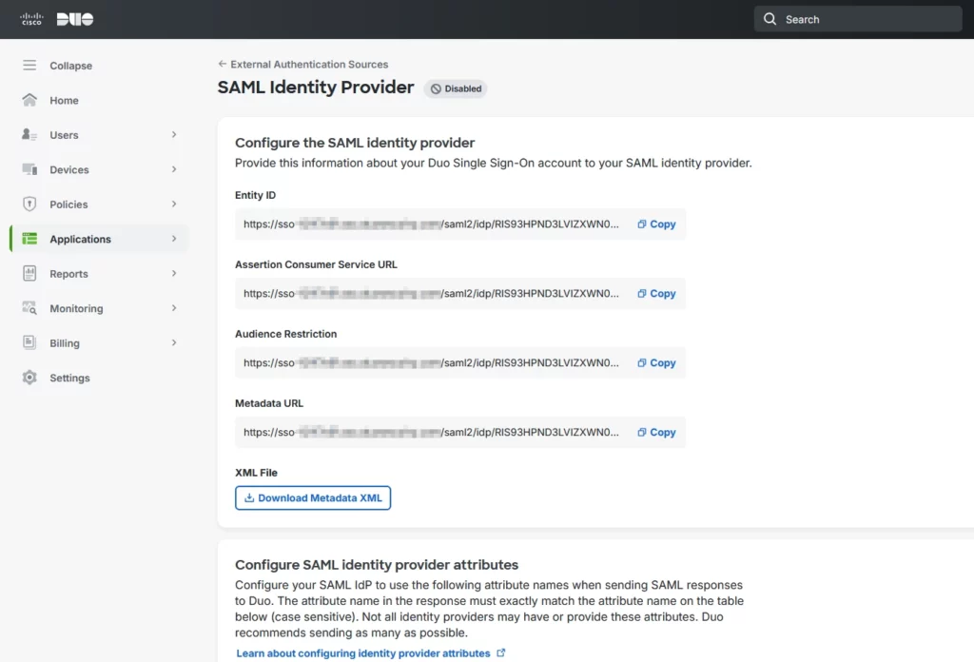Expand the Monitoring submenu chevron
The height and width of the screenshot is (662, 974).
(x=174, y=308)
